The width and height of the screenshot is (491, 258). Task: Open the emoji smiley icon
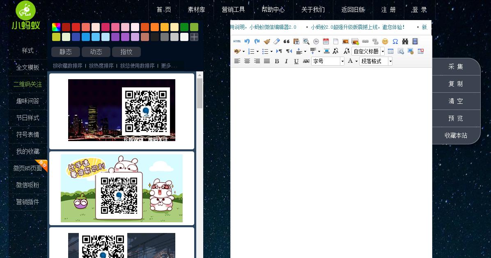pos(385,41)
